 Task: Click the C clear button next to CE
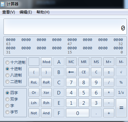click(x=96, y=72)
